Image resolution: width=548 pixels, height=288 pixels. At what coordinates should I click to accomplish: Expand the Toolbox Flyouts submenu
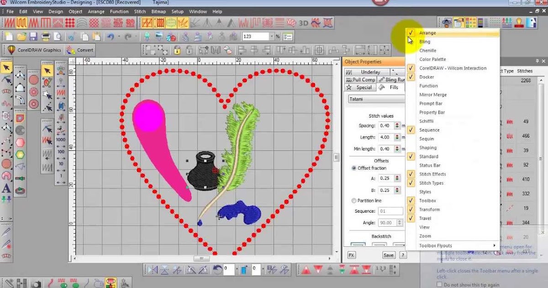coord(452,245)
